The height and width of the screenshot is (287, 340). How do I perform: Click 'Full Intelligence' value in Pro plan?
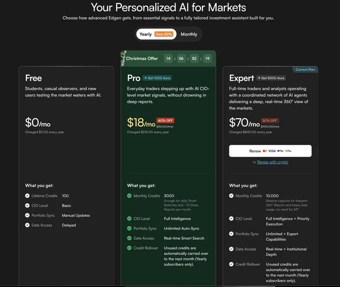pyautogui.click(x=177, y=218)
